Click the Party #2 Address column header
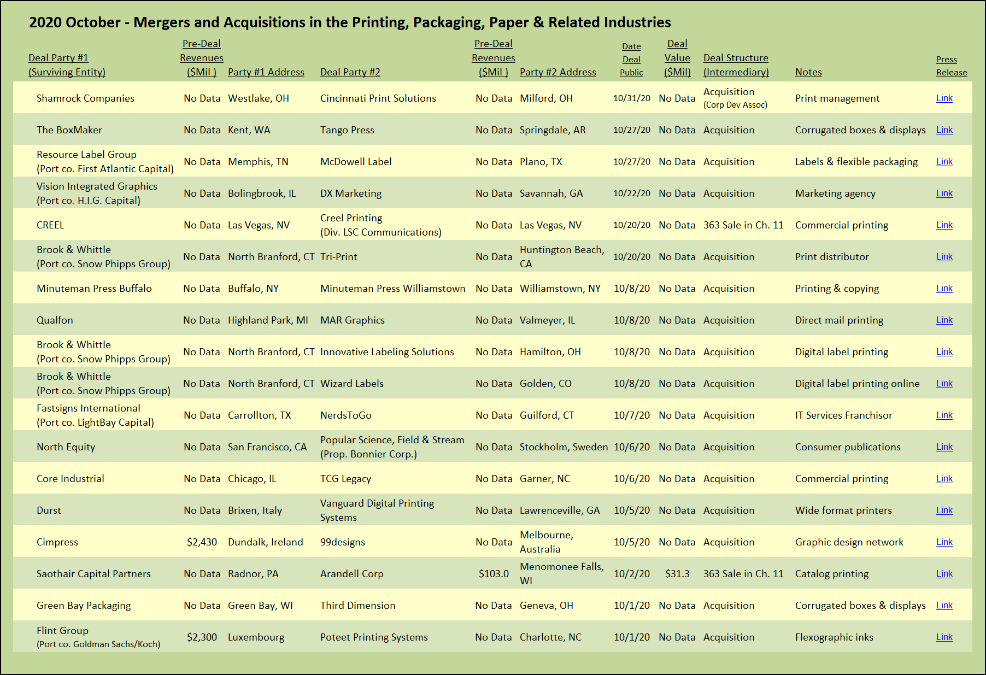 558,72
